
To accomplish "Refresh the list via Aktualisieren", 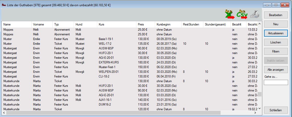I will pos(276,33).
